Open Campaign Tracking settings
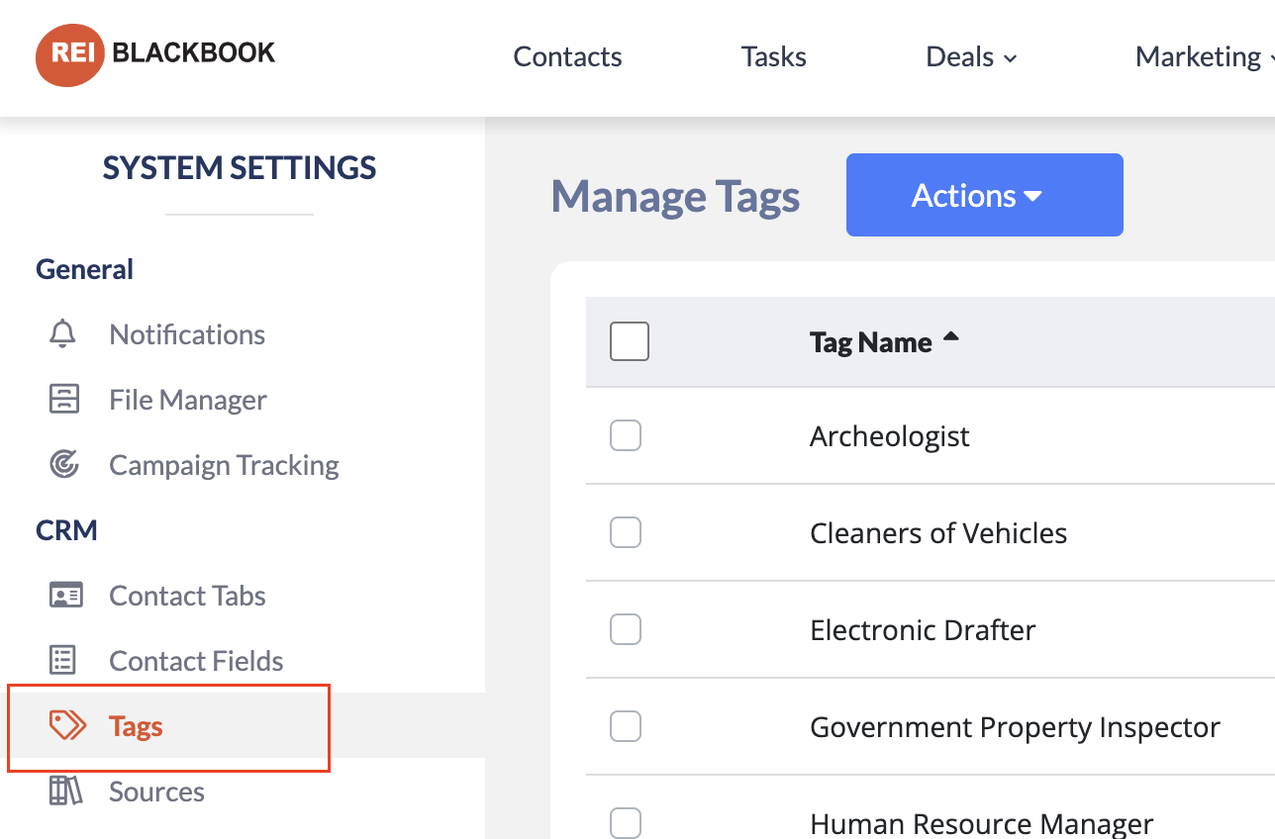This screenshot has height=839, width=1275. (224, 465)
